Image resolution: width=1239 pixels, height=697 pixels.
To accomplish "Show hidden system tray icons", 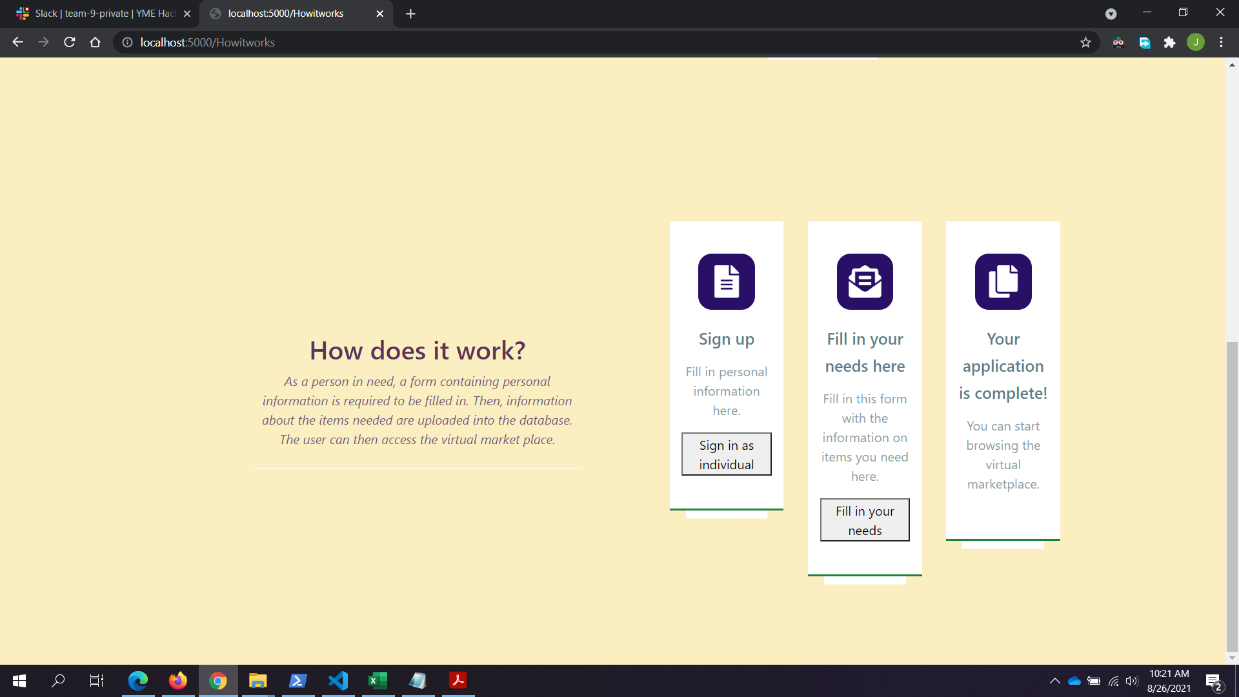I will click(x=1054, y=680).
